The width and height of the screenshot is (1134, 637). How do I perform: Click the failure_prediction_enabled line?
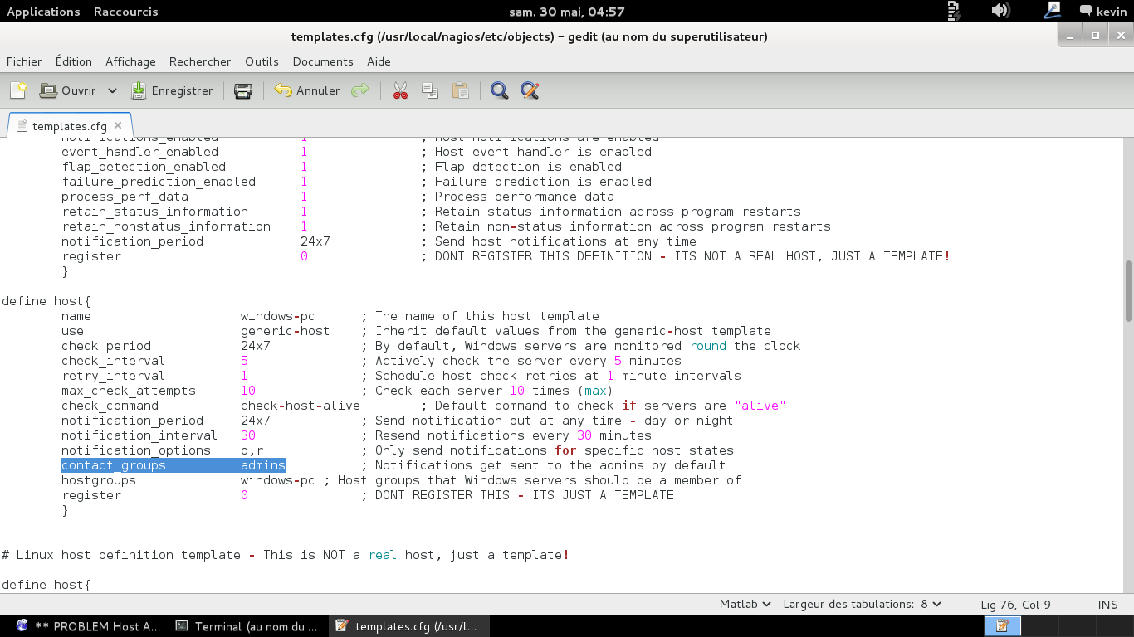point(356,182)
